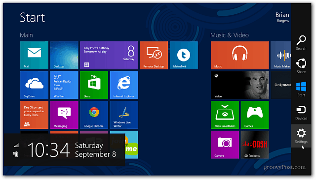Launch the Remote Desktop tile
This screenshot has width=316, height=180.
tap(154, 56)
